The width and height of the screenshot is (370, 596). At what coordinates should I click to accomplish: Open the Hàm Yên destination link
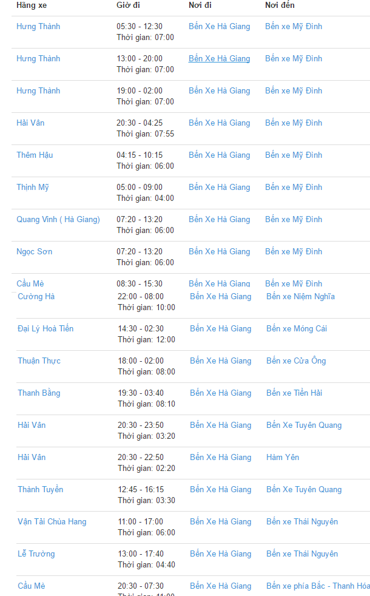coord(283,458)
